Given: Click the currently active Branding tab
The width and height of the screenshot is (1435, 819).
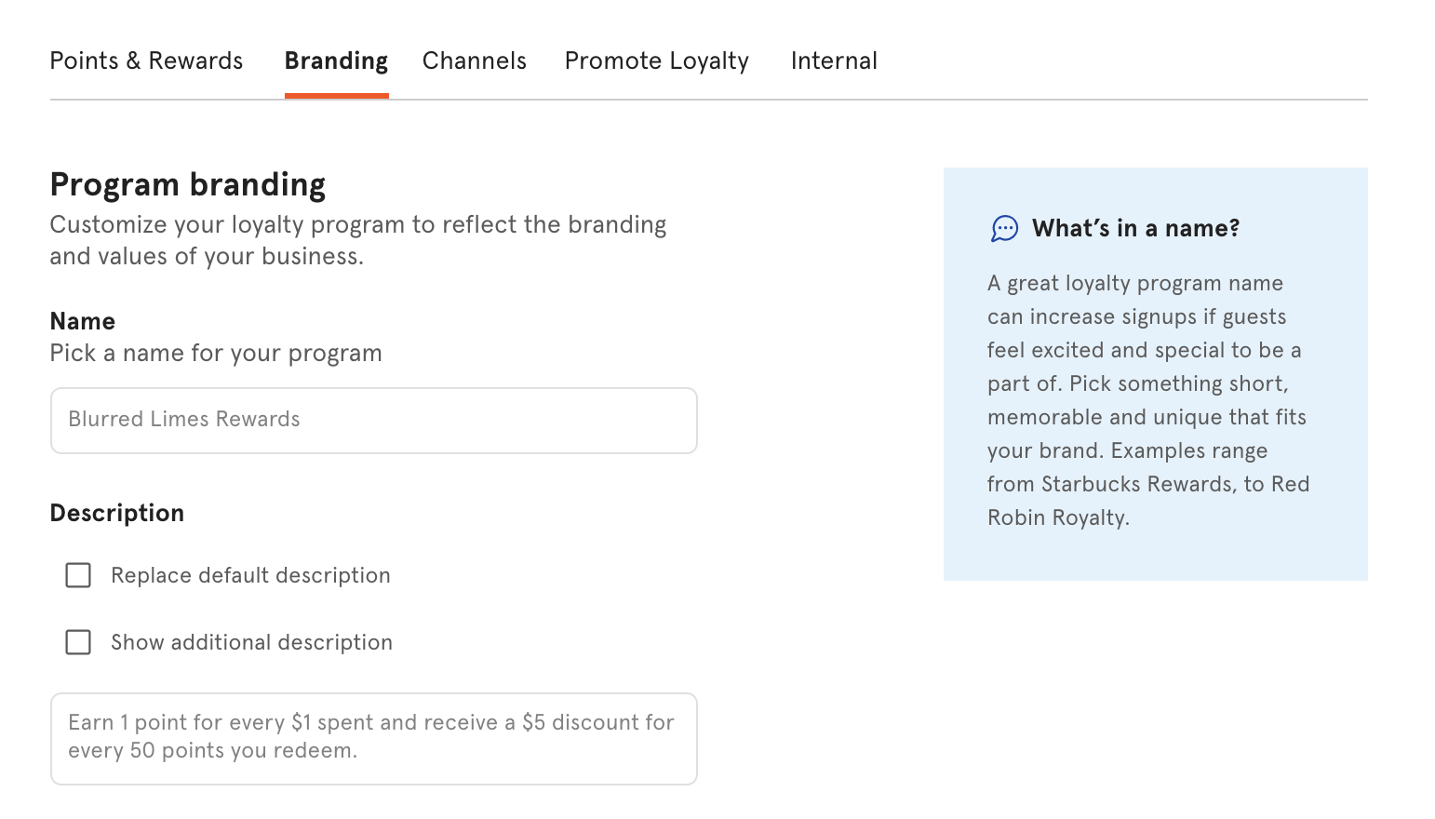Looking at the screenshot, I should 336,60.
